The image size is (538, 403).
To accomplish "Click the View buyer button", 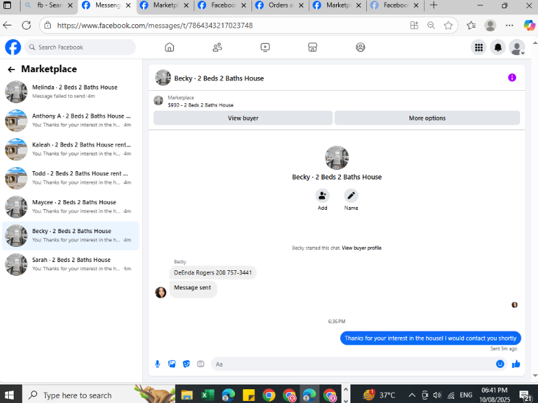I will coord(243,118).
